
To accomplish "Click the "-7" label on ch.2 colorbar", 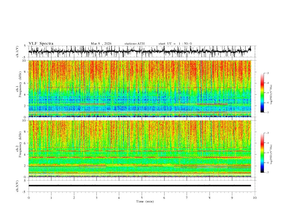I will click(x=267, y=172).
